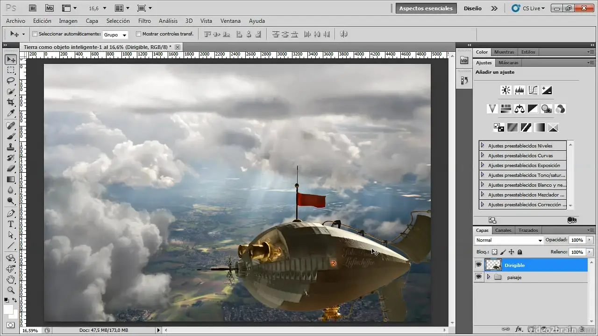The width and height of the screenshot is (598, 336).
Task: Select the Crop tool
Action: [x=11, y=102]
